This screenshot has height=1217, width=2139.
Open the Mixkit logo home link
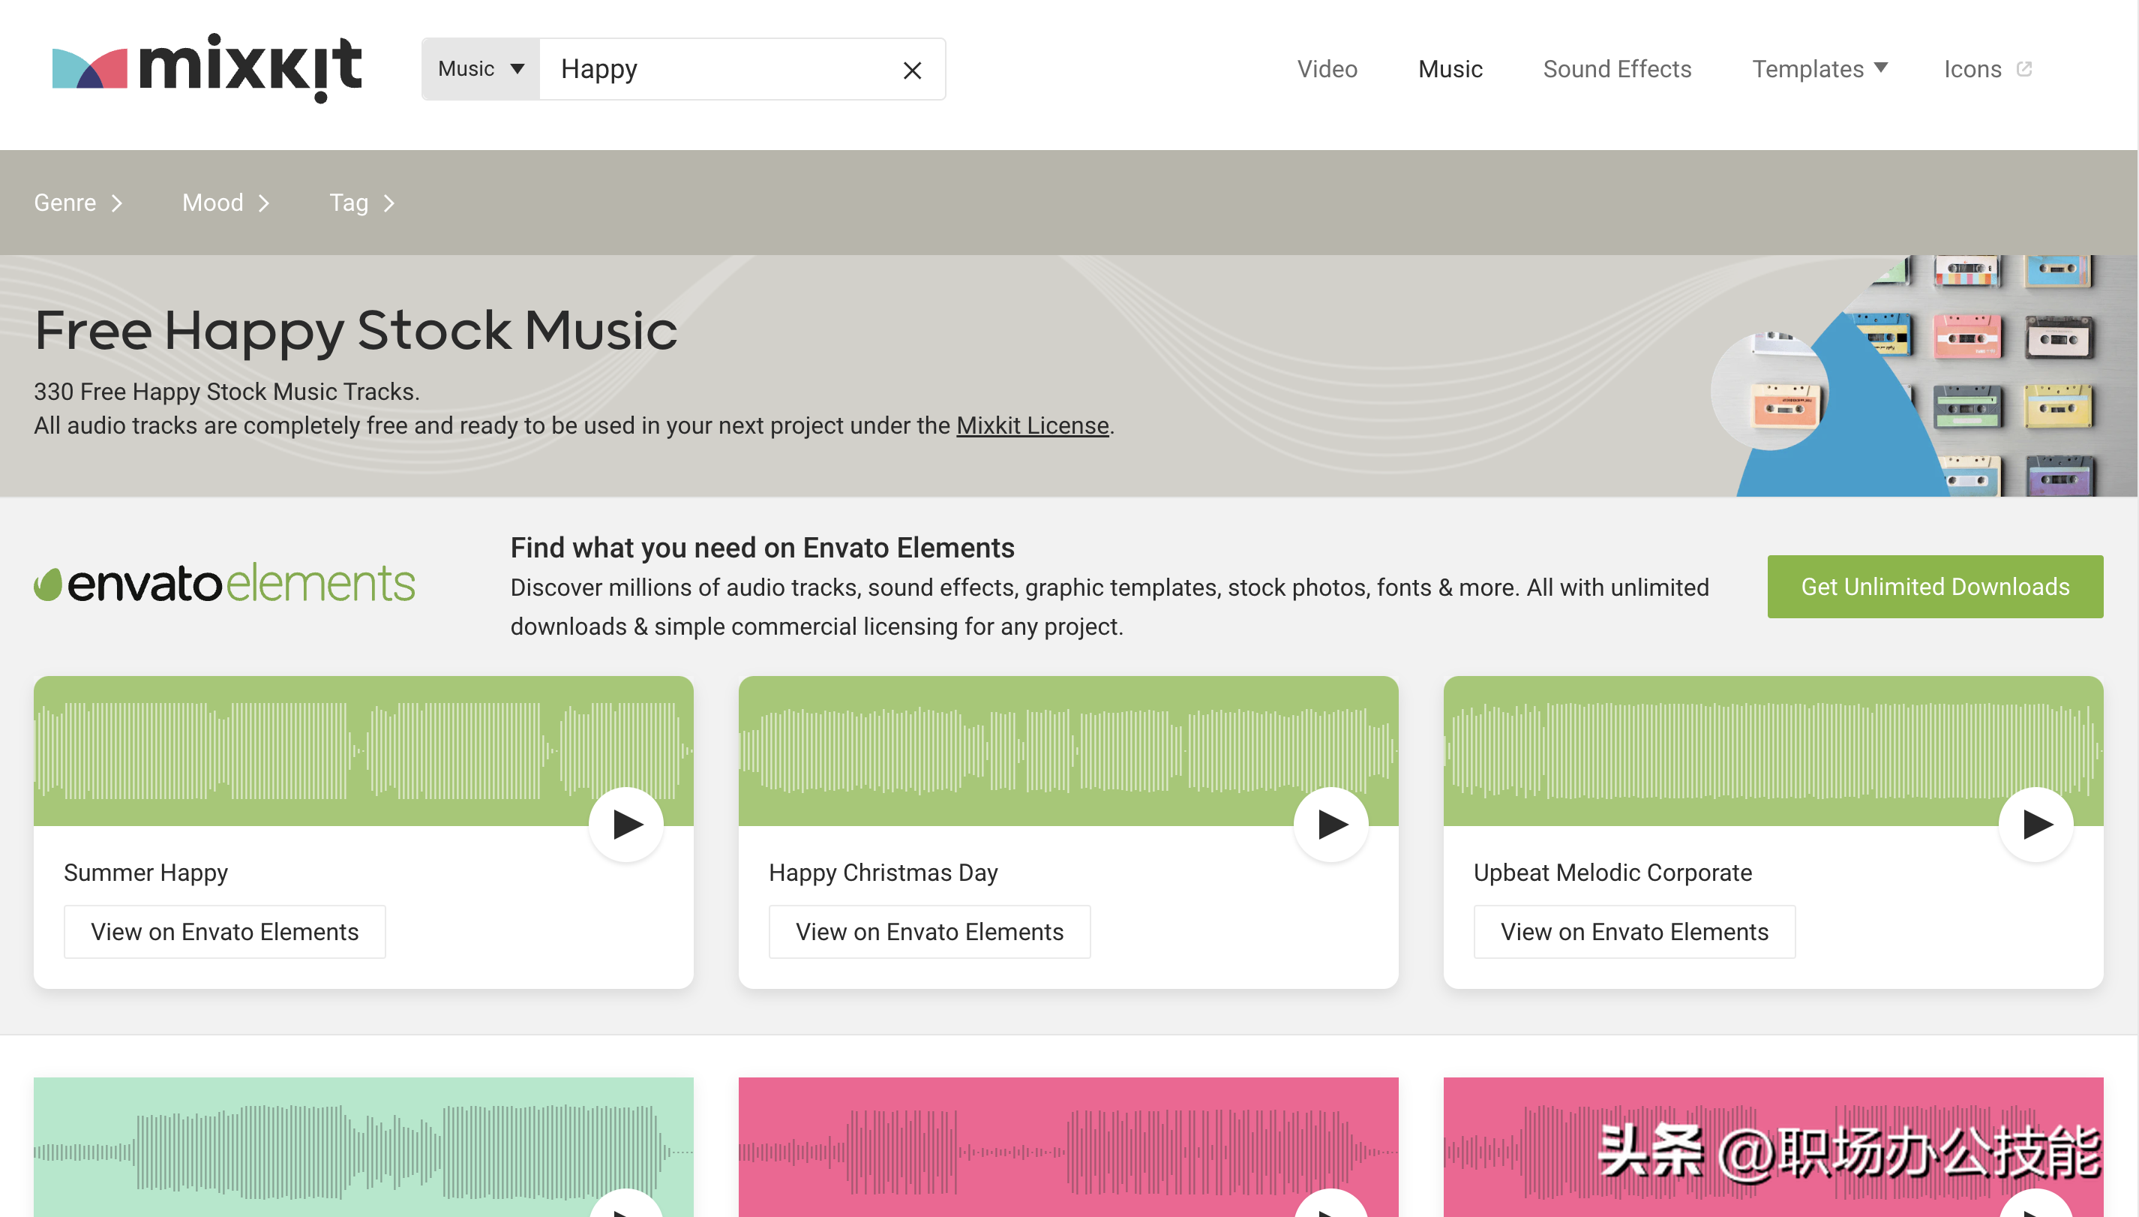coord(206,68)
